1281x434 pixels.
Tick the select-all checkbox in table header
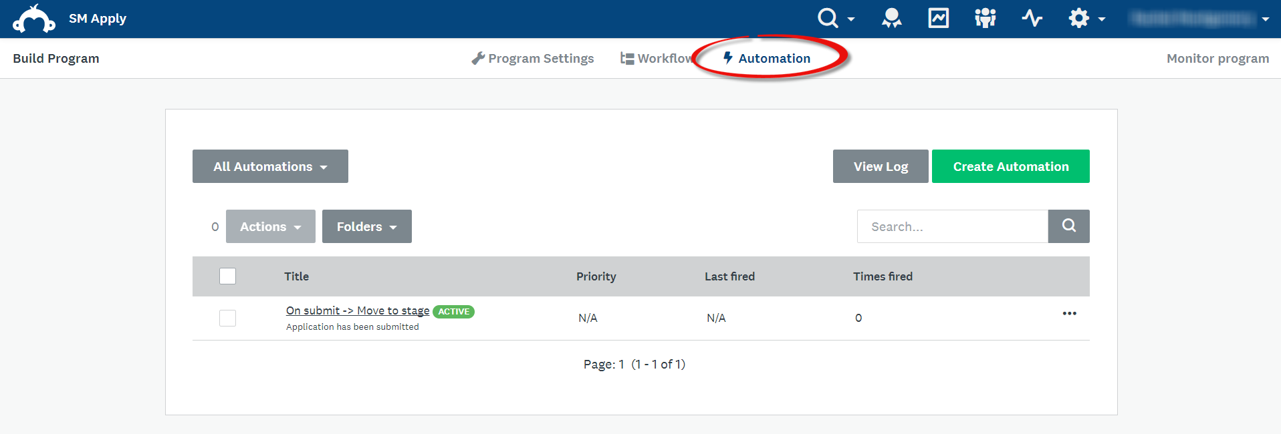[227, 276]
